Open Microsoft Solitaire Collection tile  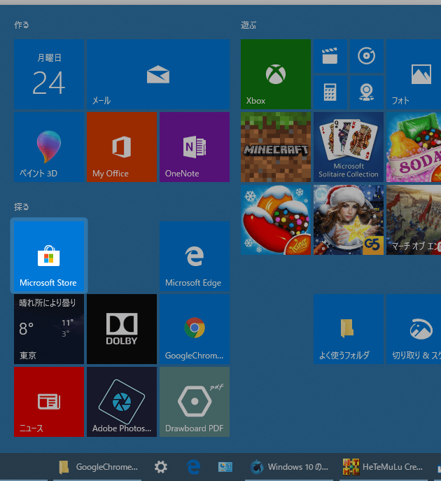click(x=349, y=147)
